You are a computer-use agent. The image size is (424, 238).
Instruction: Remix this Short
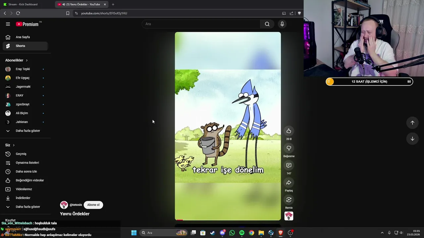coord(289,200)
